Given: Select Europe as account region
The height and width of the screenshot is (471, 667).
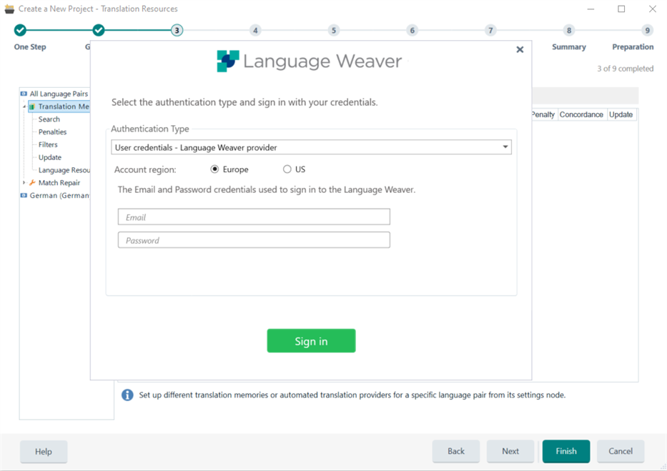Looking at the screenshot, I should click(x=214, y=169).
